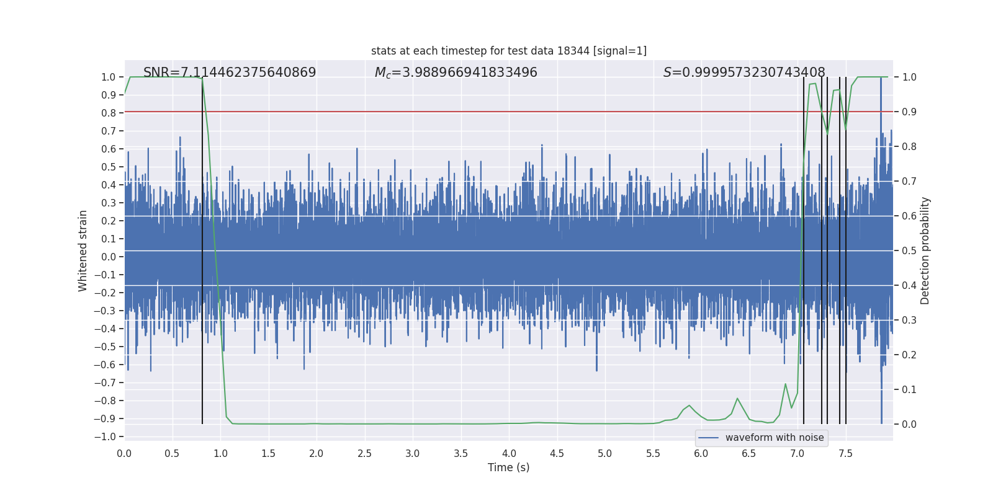
Task: Click the 'Detection probability' right axis label
Action: point(925,250)
